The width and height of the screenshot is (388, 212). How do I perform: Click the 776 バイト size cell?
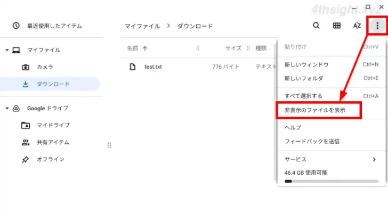[225, 67]
